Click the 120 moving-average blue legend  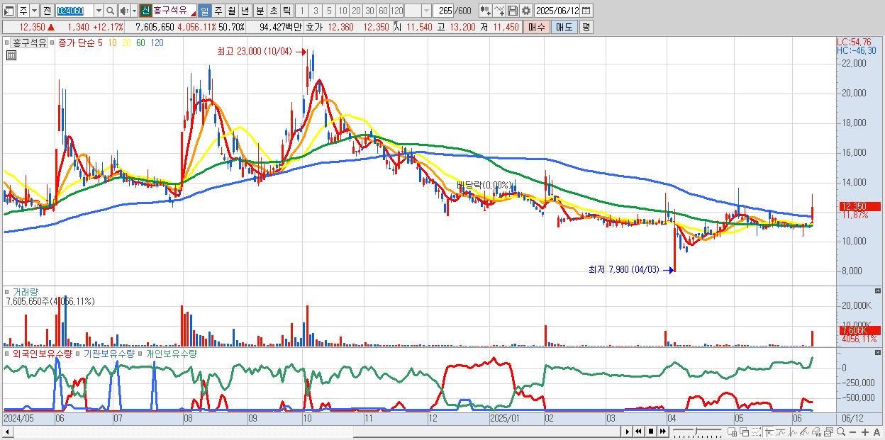[x=157, y=43]
